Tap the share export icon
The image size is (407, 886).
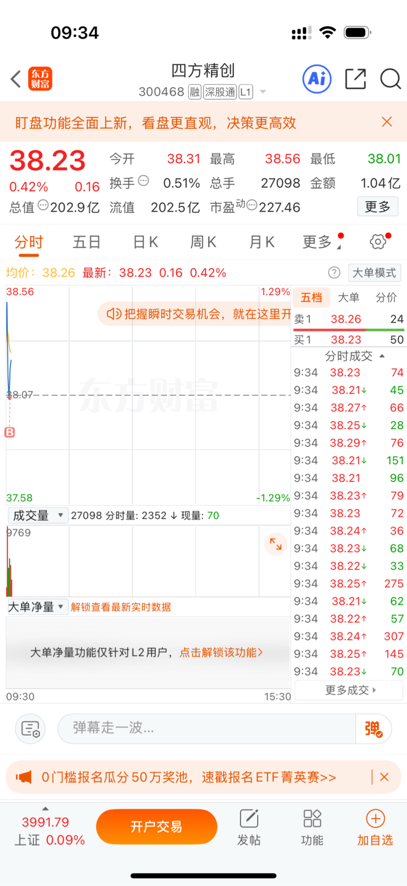tap(356, 79)
